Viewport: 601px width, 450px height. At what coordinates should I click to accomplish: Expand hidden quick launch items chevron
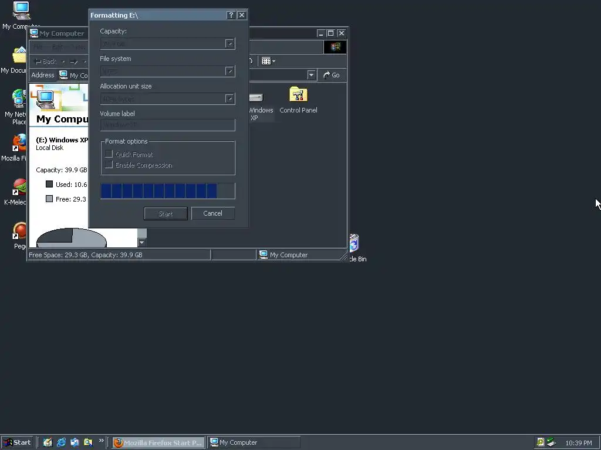tap(101, 441)
